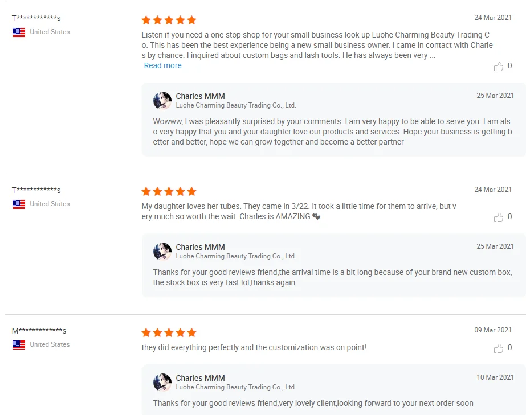Click the US flag beside the first reviewer
This screenshot has width=526, height=415.
pyautogui.click(x=19, y=32)
